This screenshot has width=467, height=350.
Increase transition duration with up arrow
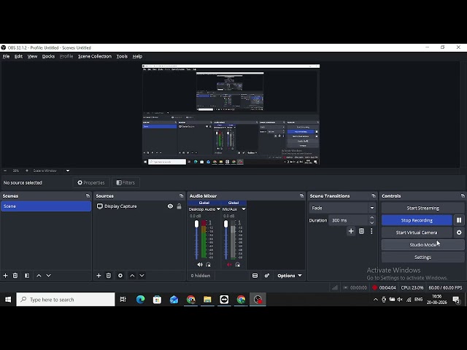371,217
